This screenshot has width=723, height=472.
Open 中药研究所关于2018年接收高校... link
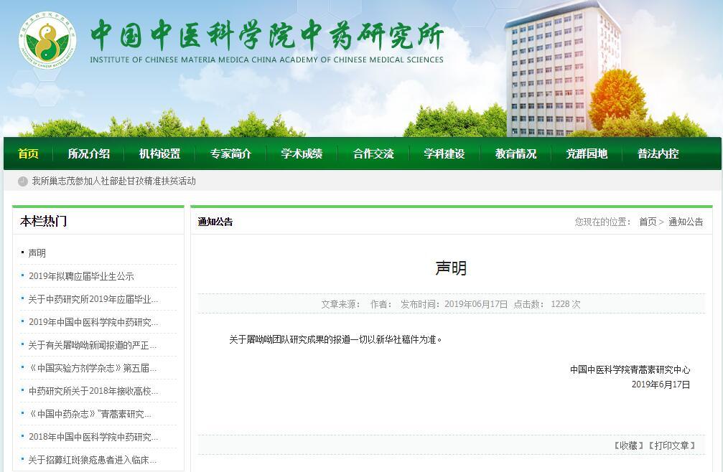point(93,391)
